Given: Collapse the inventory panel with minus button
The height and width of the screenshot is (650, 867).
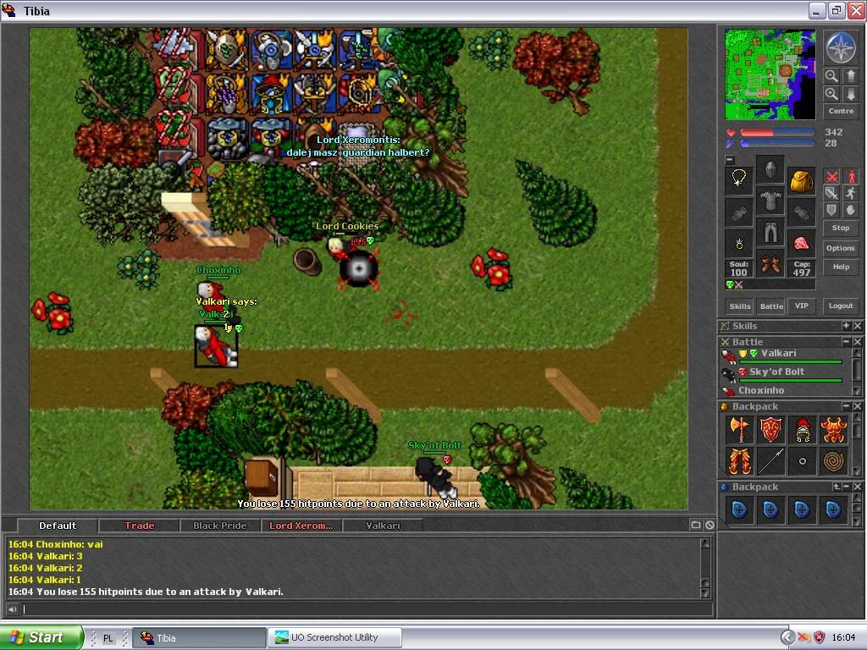Looking at the screenshot, I should tap(730, 160).
